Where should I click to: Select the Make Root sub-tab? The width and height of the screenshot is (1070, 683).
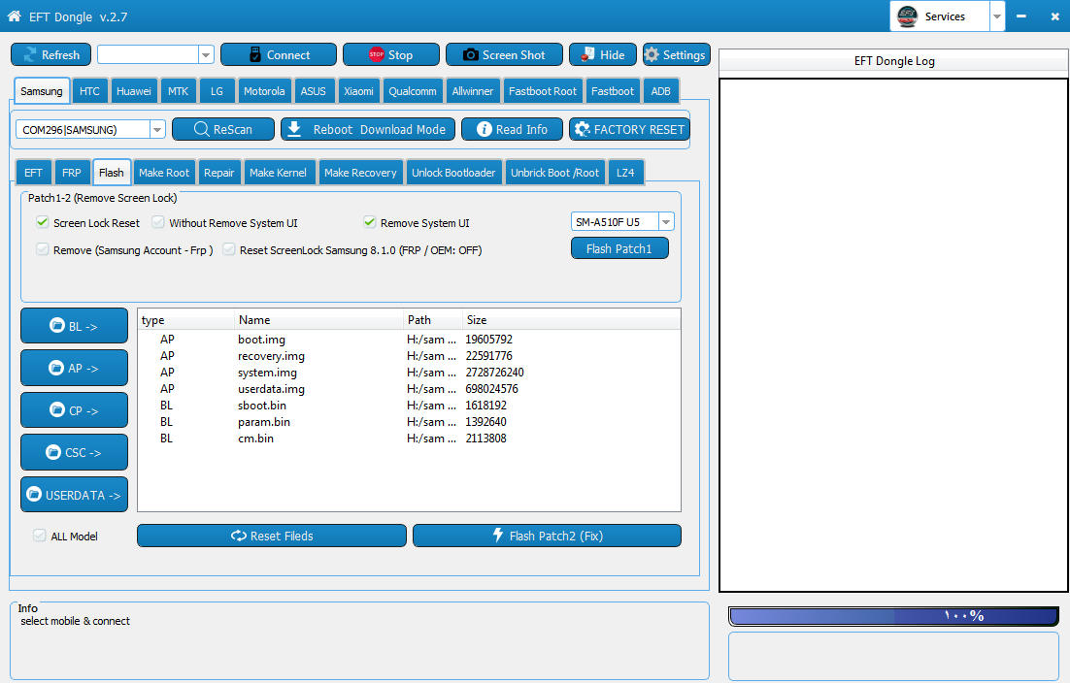[164, 173]
